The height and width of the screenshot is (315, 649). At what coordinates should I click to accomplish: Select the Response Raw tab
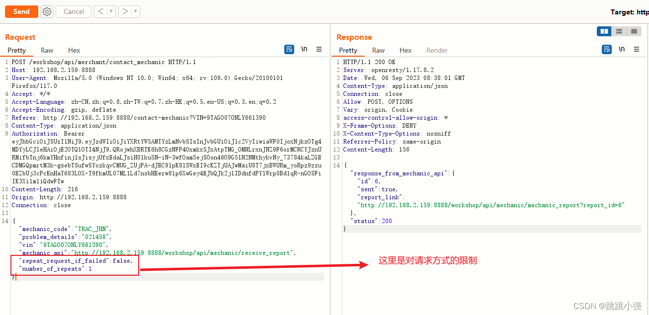pos(379,50)
